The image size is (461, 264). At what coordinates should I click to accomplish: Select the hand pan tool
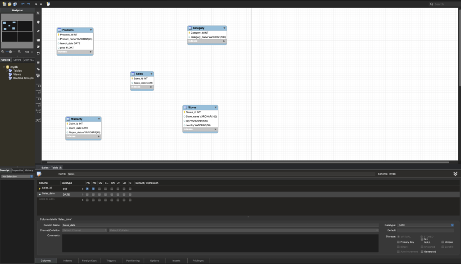pyautogui.click(x=38, y=22)
